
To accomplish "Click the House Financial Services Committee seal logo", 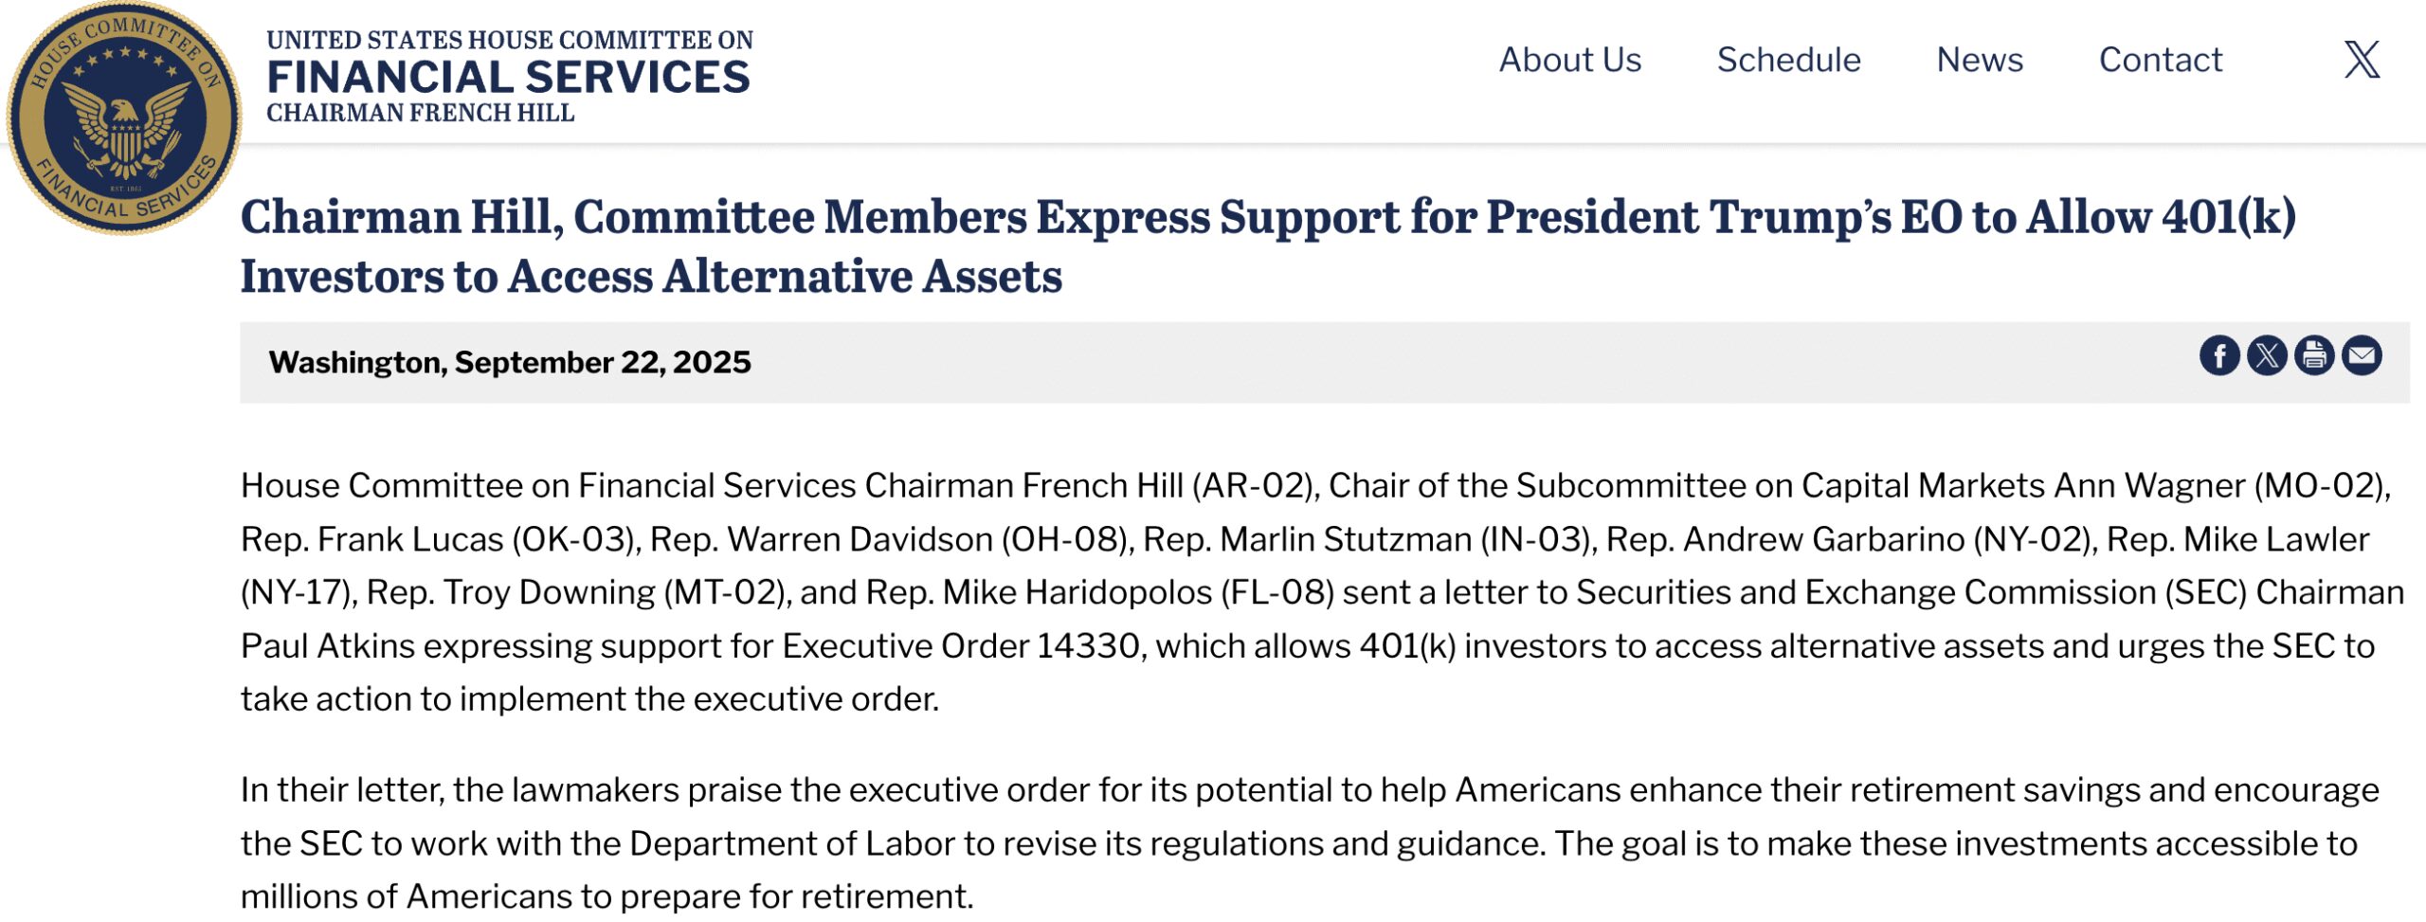I will [x=124, y=117].
